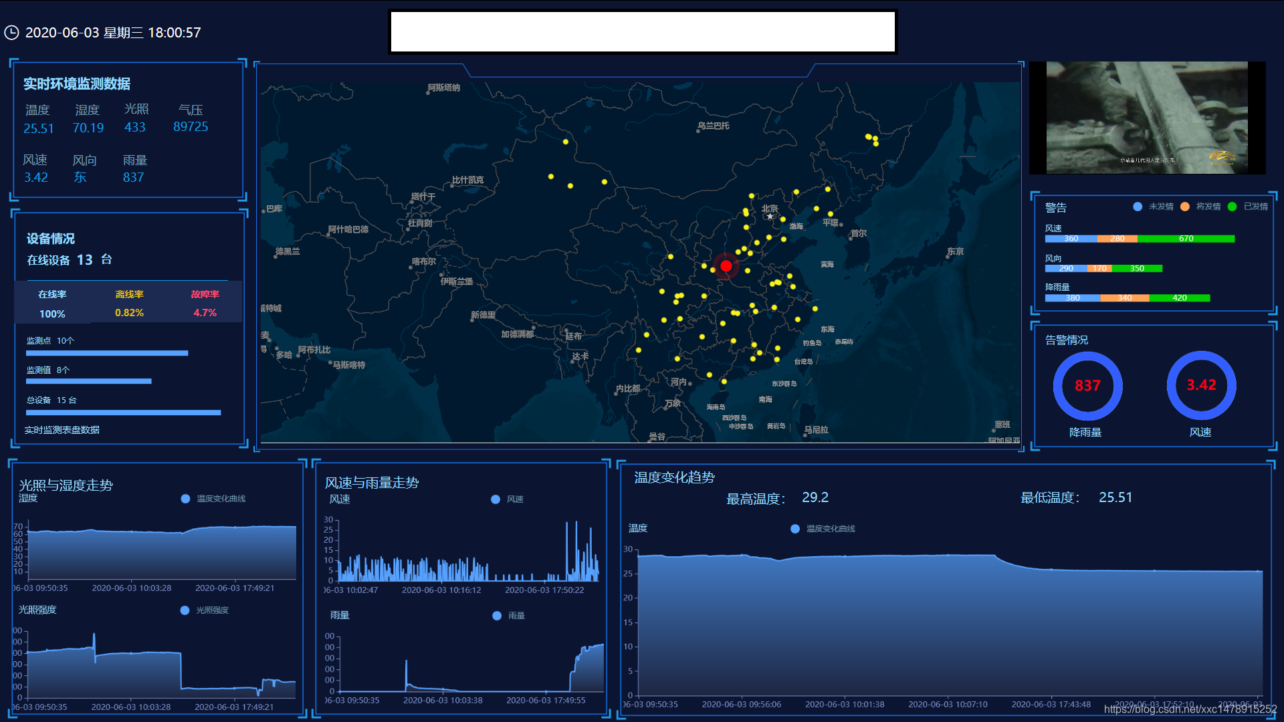
Task: Toggle the blue 未发情 legend dot
Action: pos(1138,207)
